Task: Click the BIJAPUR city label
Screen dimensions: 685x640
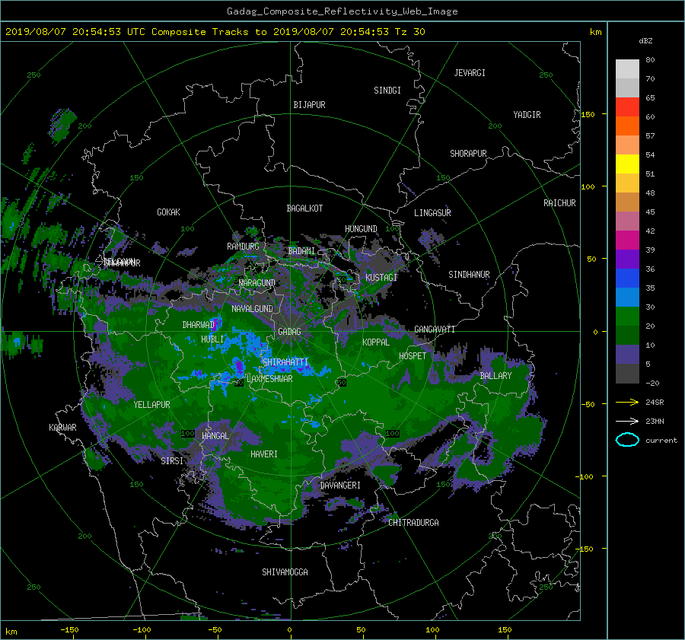Action: point(309,105)
